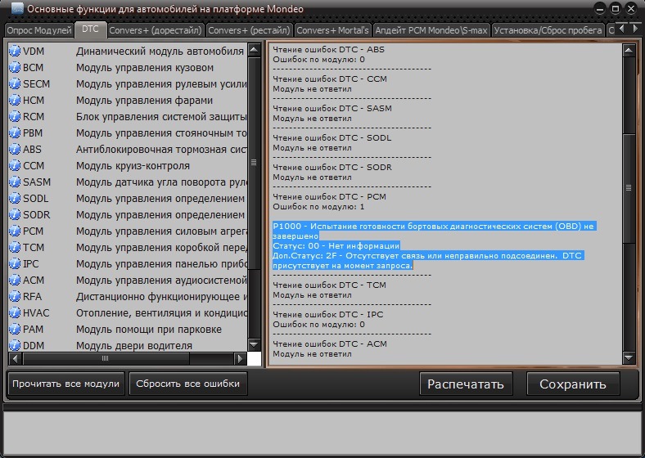Select 'Модуль круиз-контроля' row text
Viewport: 645px width, 458px height.
click(x=133, y=166)
